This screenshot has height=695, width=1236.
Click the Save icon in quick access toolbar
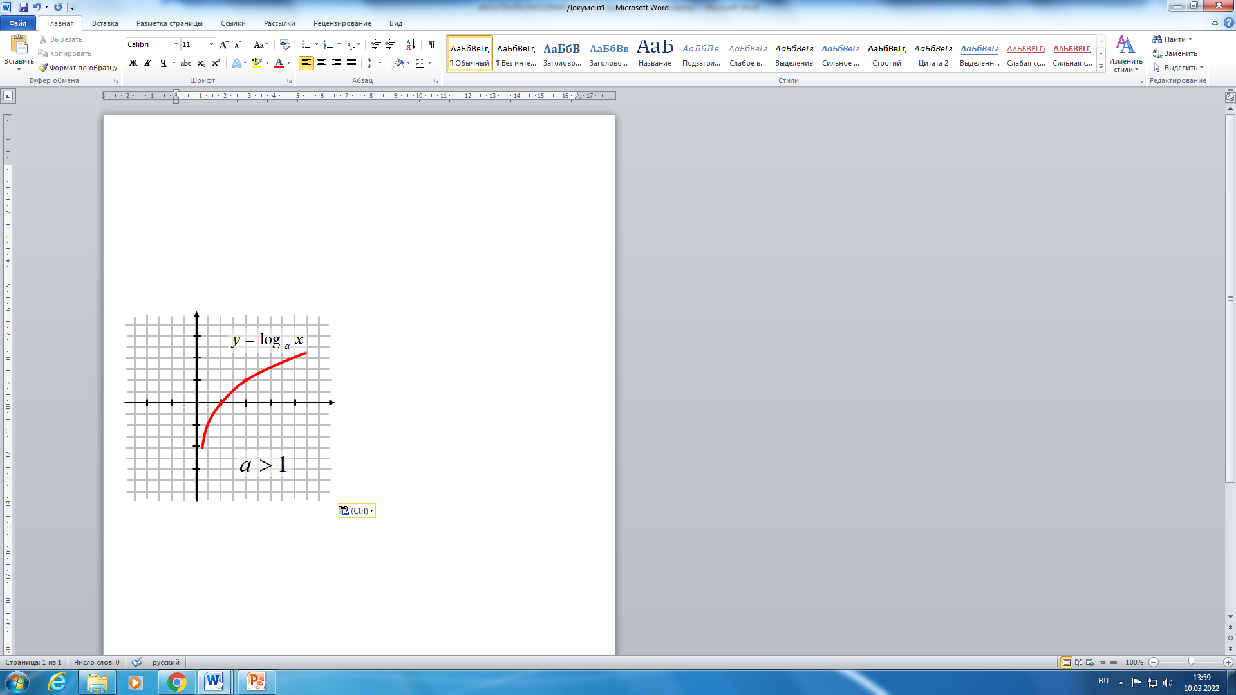23,7
